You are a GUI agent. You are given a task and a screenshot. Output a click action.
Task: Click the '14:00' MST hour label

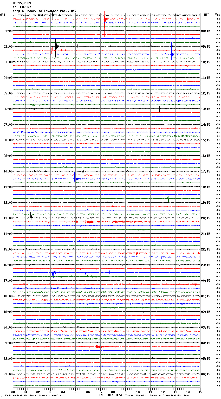8,234
